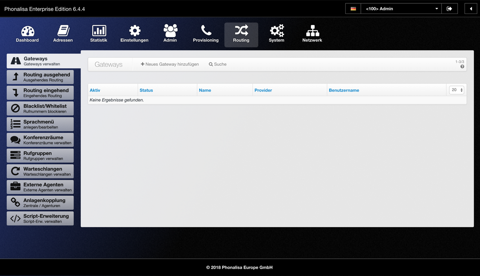
Task: Click the Warteschlangen refresh icon
Action: tap(15, 171)
